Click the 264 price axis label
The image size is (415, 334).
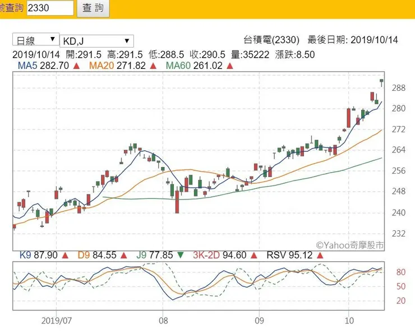coord(399,150)
